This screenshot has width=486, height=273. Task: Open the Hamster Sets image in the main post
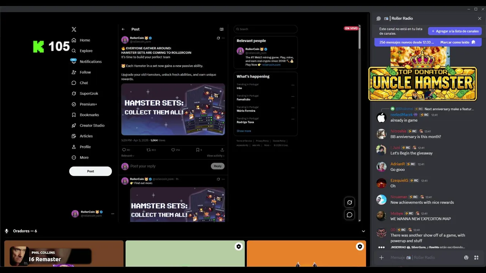point(173,109)
